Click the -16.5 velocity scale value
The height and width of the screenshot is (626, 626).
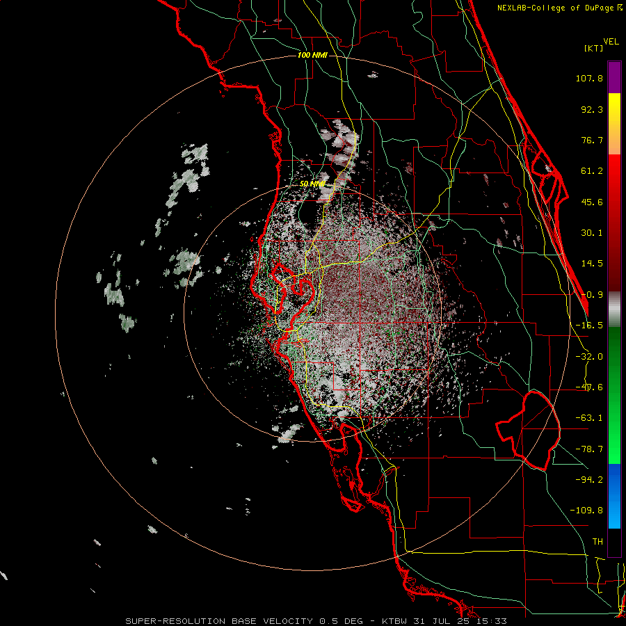click(x=589, y=326)
